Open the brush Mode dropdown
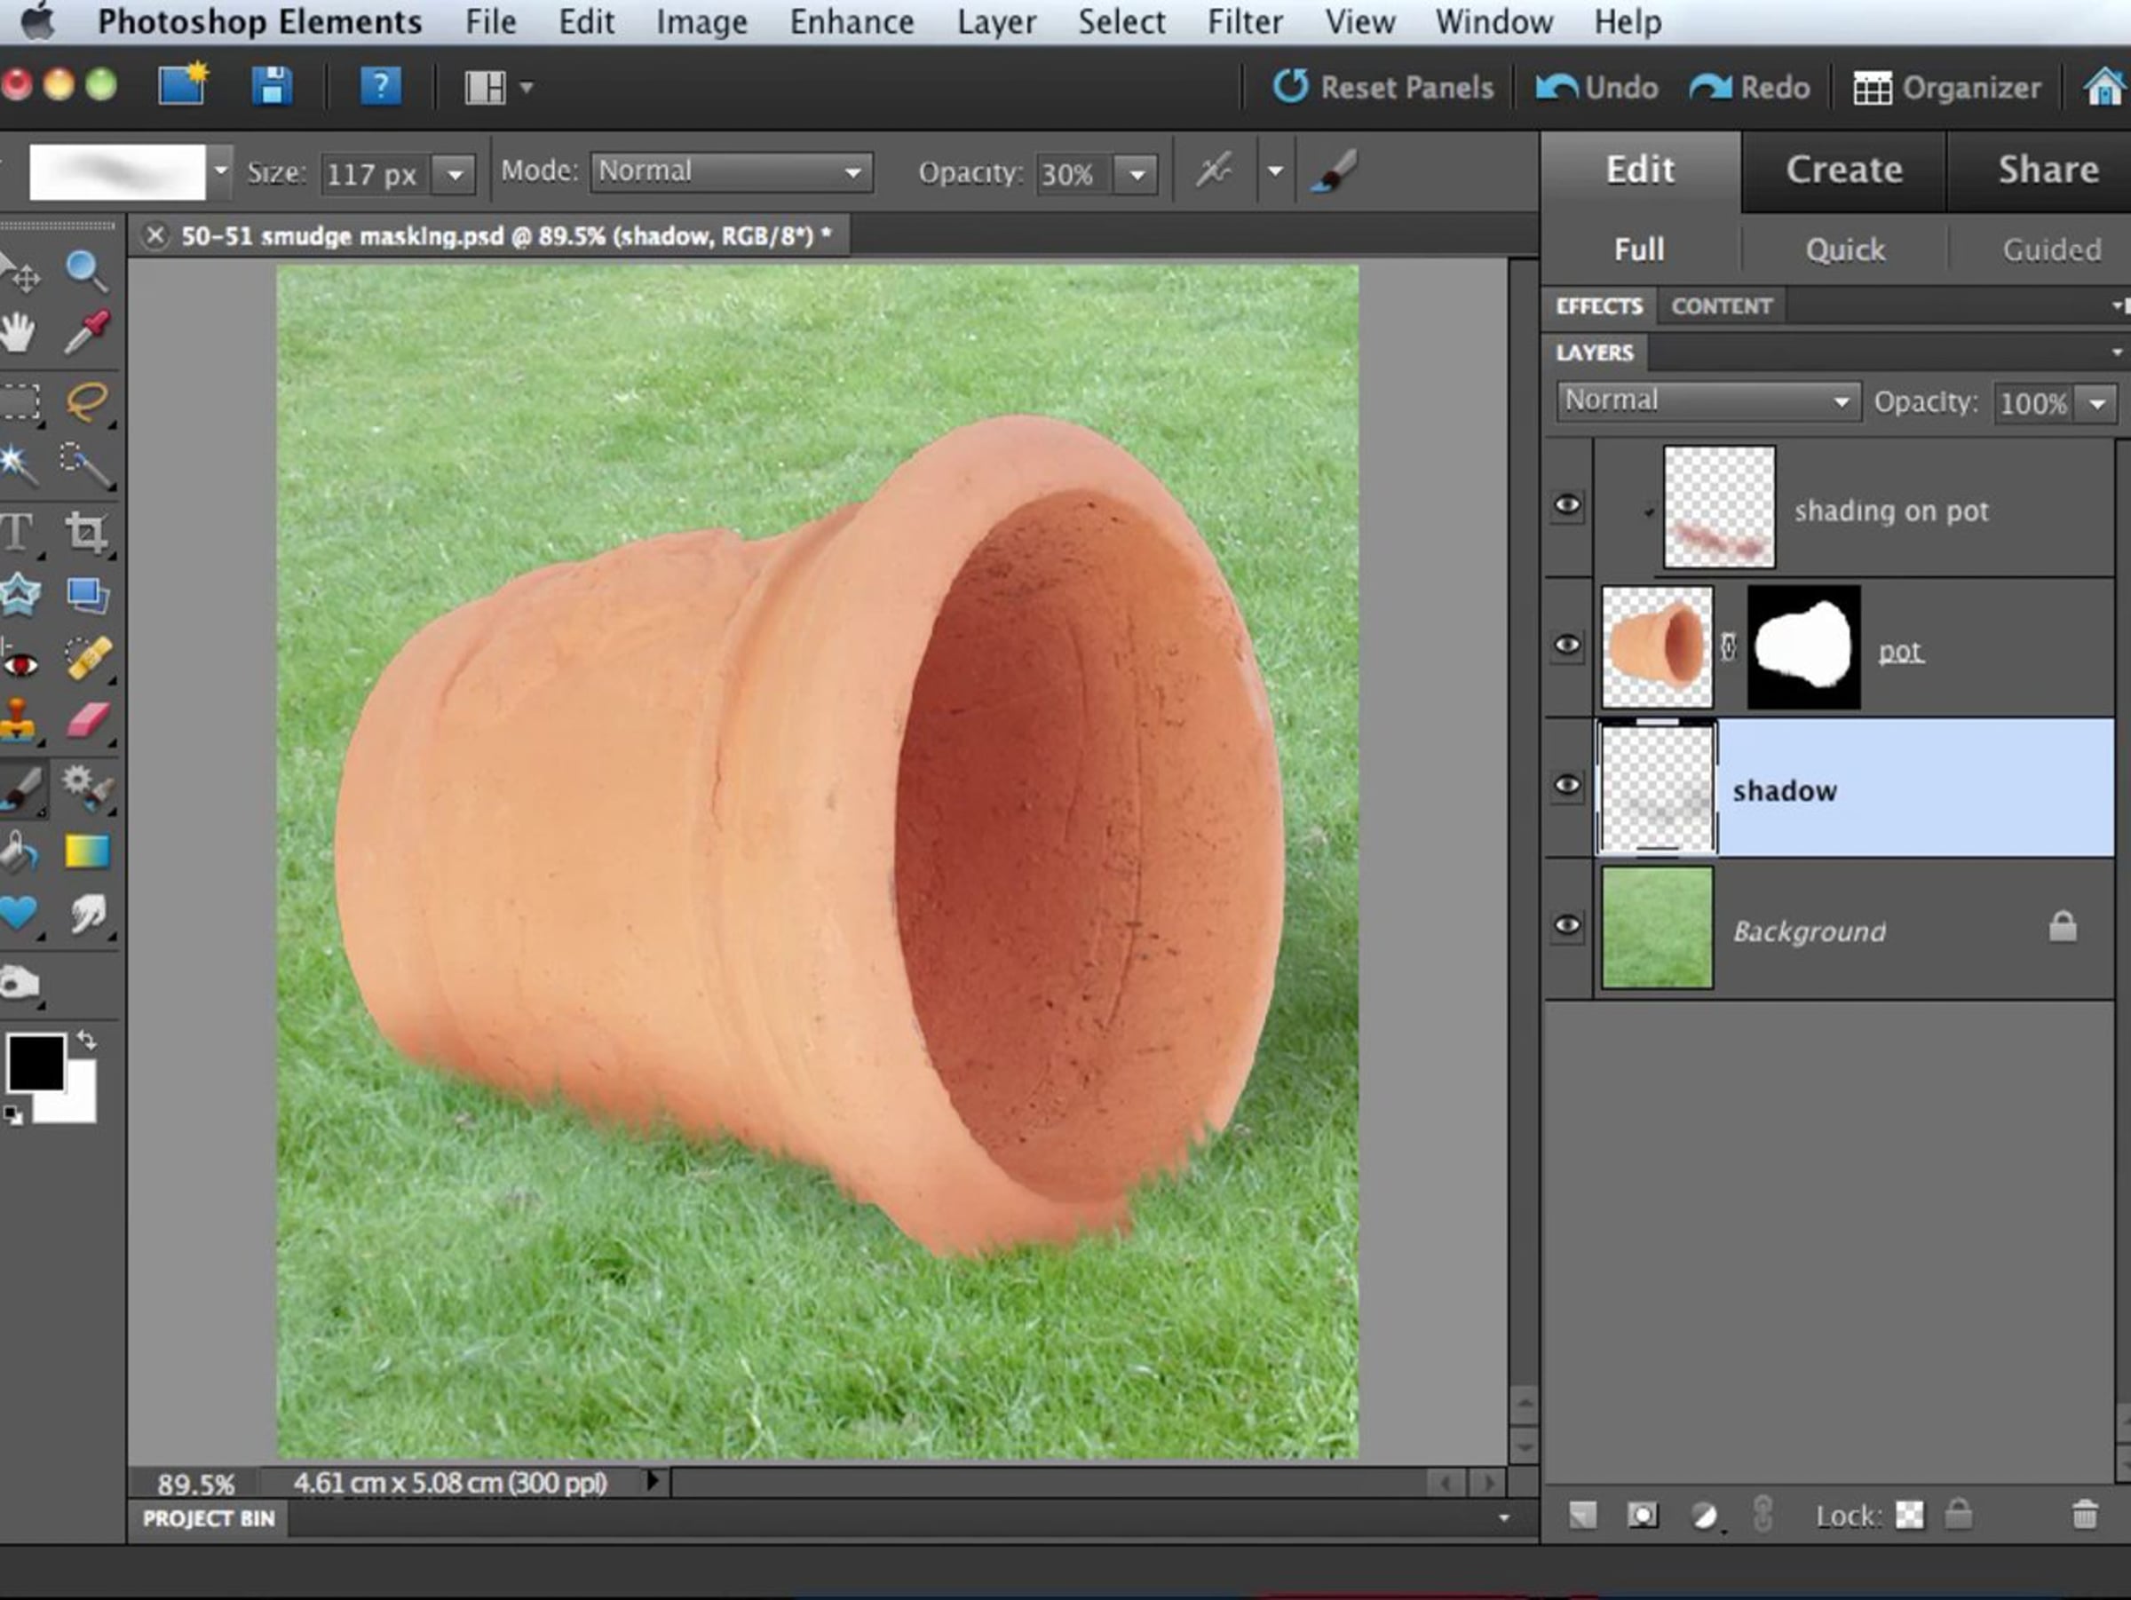 (x=733, y=172)
